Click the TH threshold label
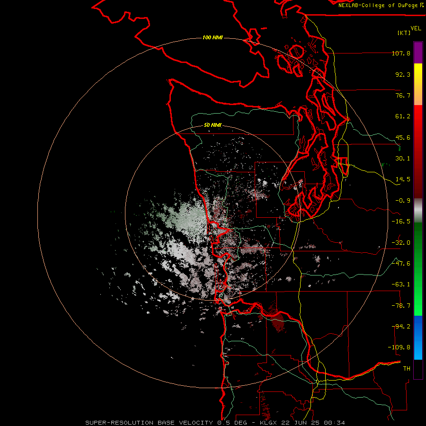The height and width of the screenshot is (426, 426). 407,369
